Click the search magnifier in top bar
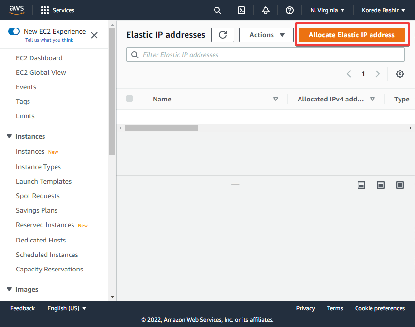 click(217, 10)
